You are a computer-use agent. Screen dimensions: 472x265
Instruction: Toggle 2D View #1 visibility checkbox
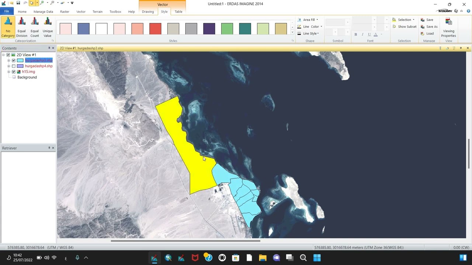pos(8,55)
